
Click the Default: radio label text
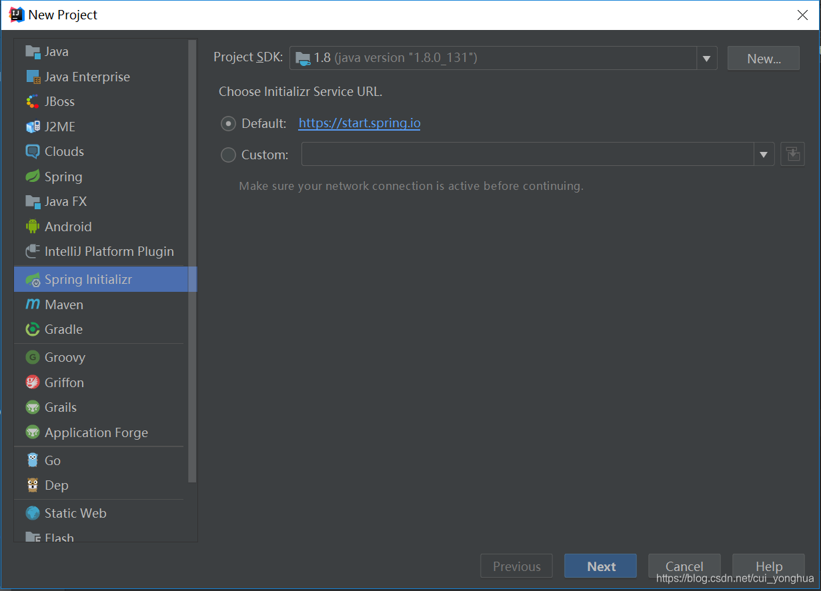click(x=264, y=124)
